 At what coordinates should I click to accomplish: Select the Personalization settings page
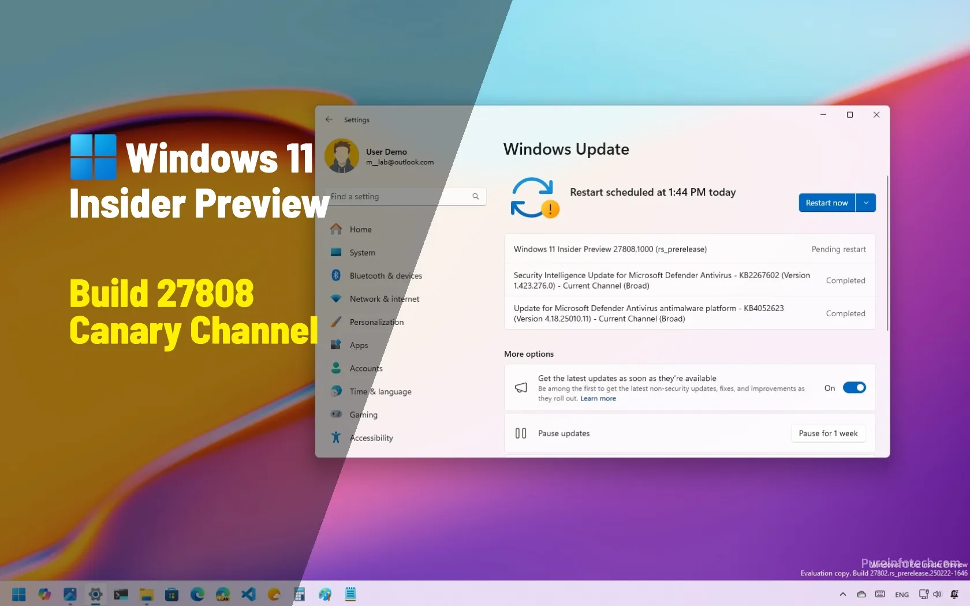376,322
